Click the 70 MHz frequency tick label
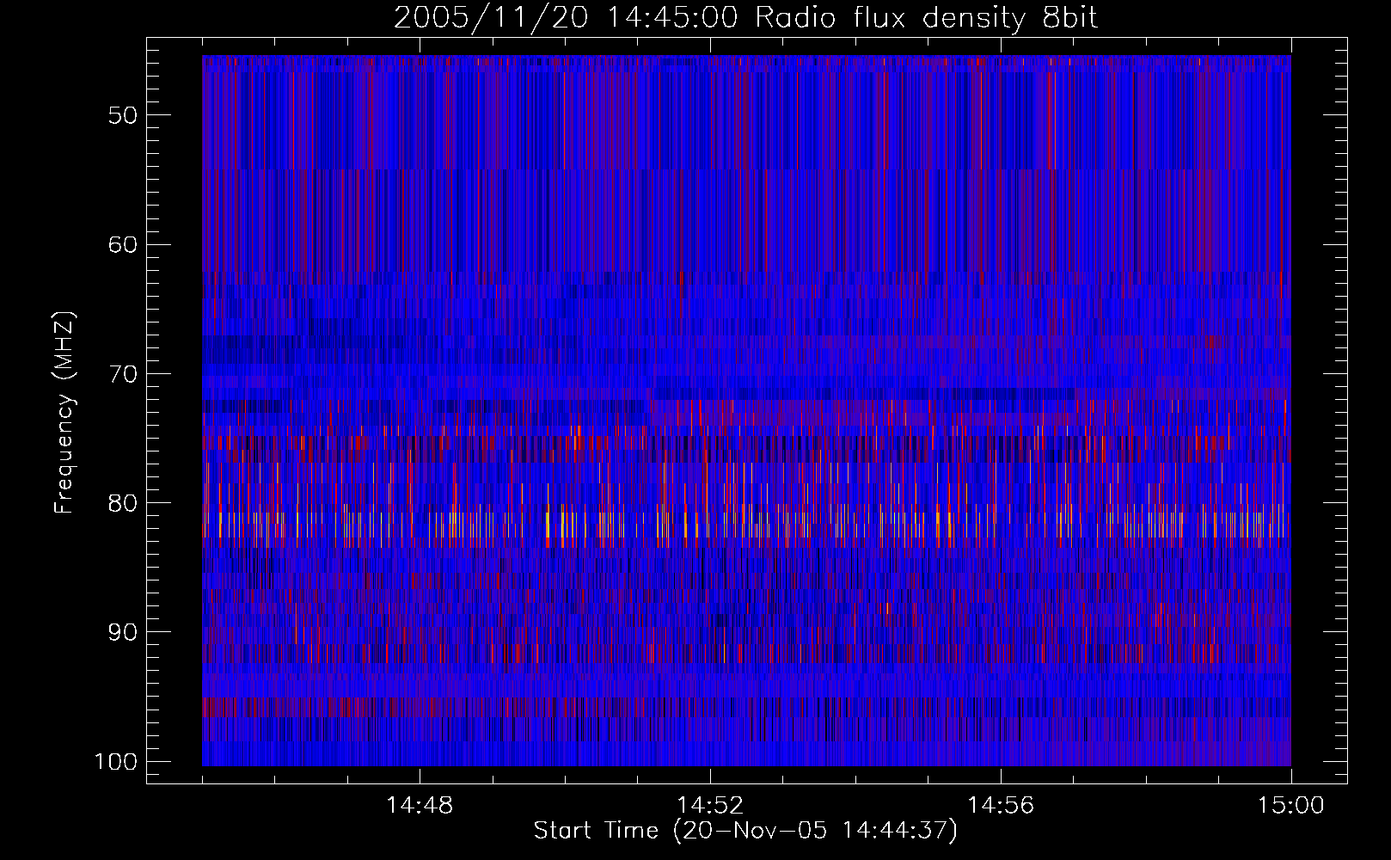Screen dimensions: 1391x860 click(122, 374)
